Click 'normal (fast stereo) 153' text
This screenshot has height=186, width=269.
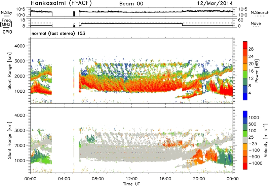pos(58,33)
